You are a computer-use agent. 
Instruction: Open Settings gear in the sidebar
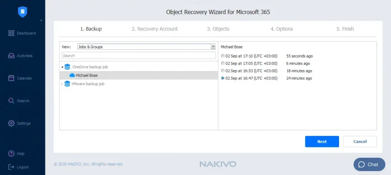[11, 123]
